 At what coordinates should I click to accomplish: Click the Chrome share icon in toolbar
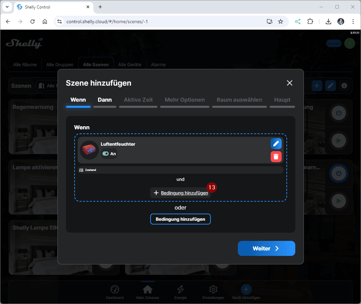point(298,21)
